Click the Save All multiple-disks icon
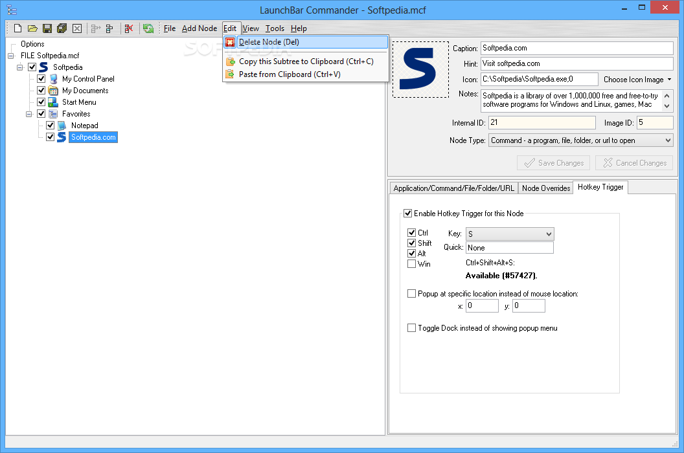This screenshot has height=453, width=684. click(x=62, y=28)
